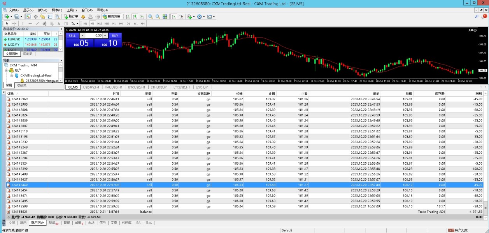Toggle the Data Window crosshair icon

[x=36, y=17]
